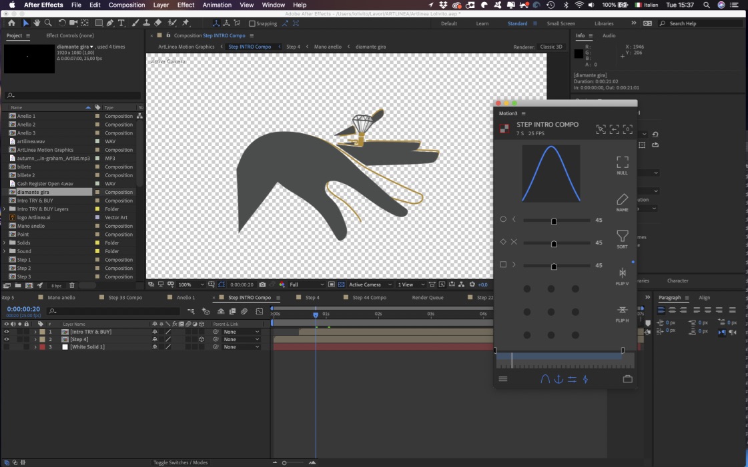The height and width of the screenshot is (467, 748).
Task: Expand the Intro TRY & BUY Layers folder
Action: click(x=4, y=209)
